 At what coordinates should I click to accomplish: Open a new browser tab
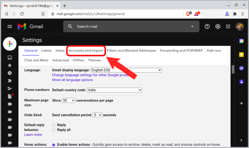[65, 6]
